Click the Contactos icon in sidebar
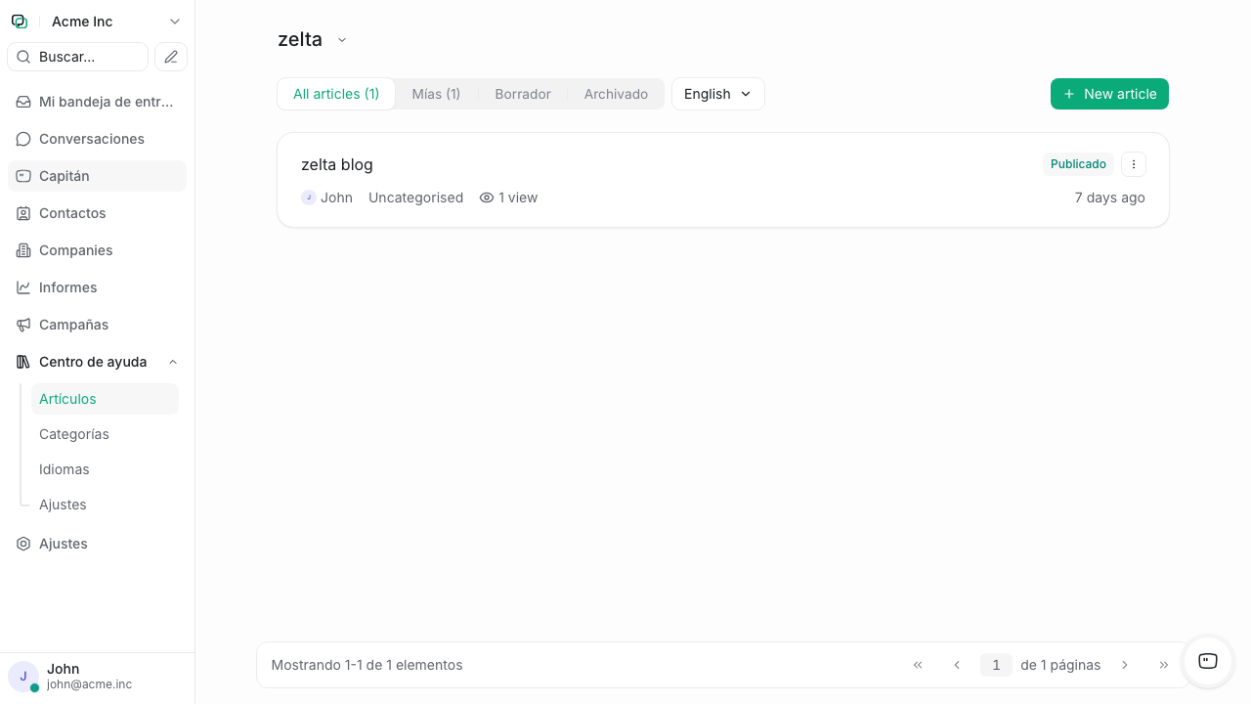Viewport: 1251px width, 704px height. click(x=23, y=213)
